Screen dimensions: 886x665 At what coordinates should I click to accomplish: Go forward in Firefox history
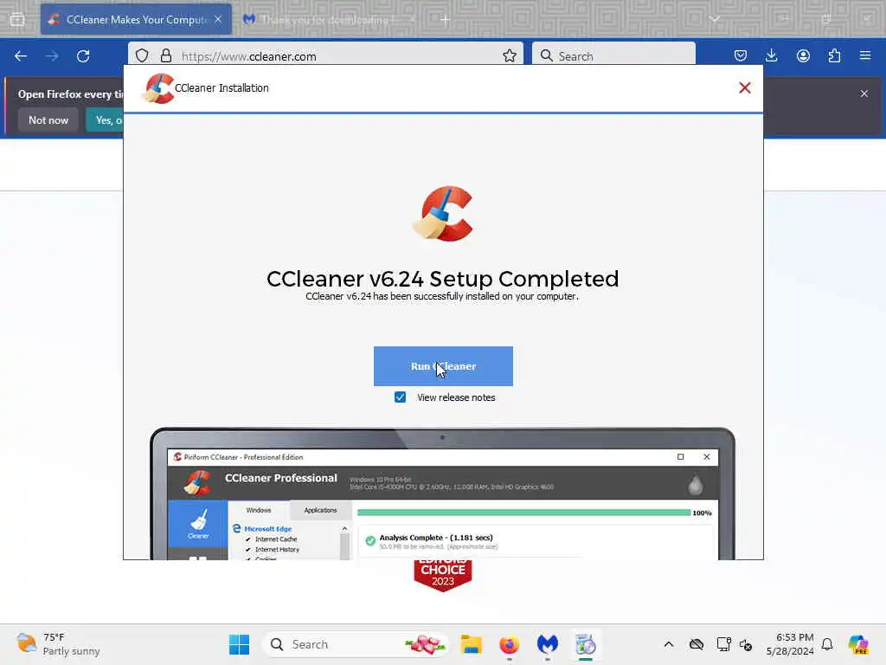point(52,56)
